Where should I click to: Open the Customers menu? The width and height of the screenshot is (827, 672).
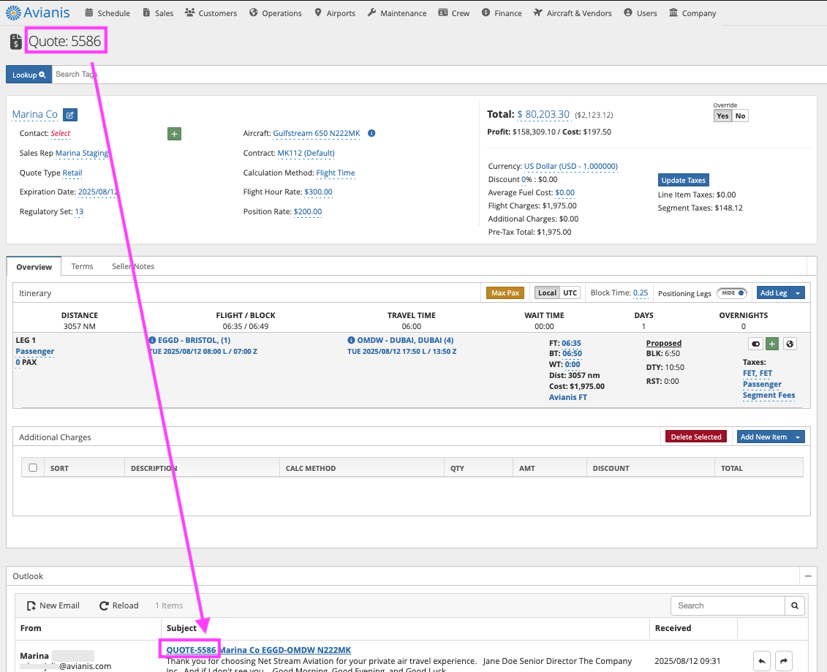[211, 12]
